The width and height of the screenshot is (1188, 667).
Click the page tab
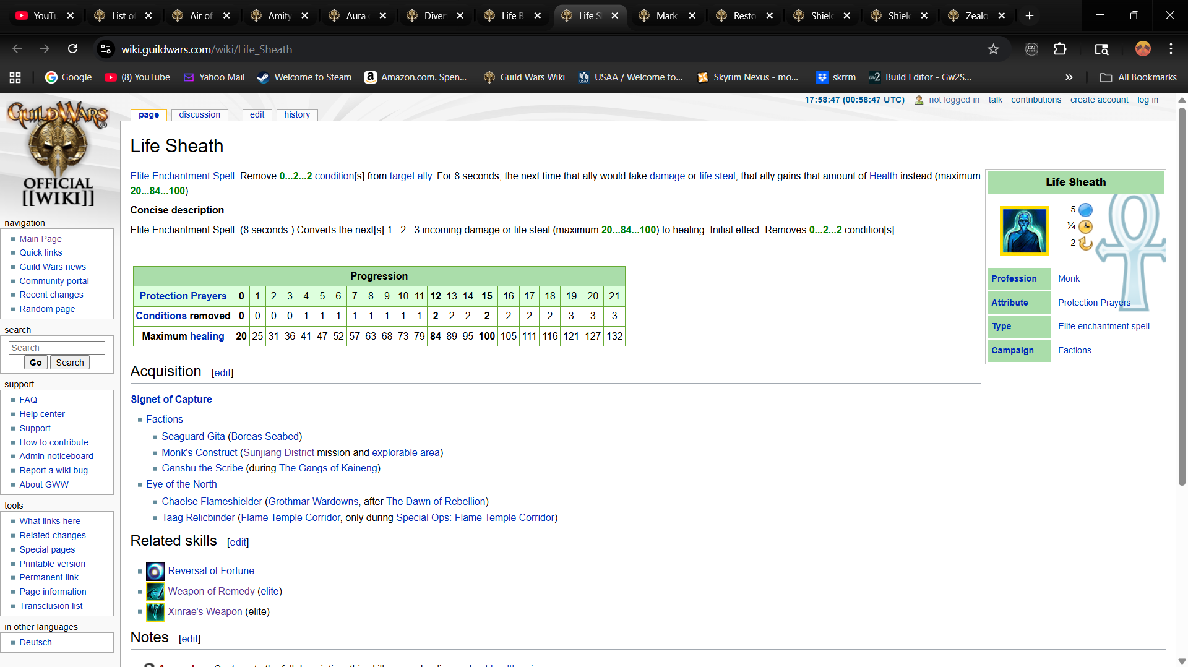[x=148, y=114]
